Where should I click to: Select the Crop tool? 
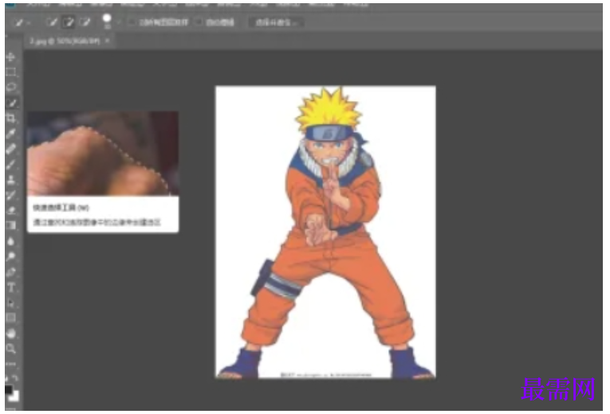11,118
